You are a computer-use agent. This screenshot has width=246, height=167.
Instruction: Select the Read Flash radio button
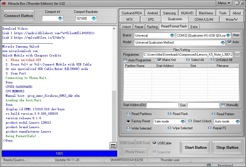point(169,114)
